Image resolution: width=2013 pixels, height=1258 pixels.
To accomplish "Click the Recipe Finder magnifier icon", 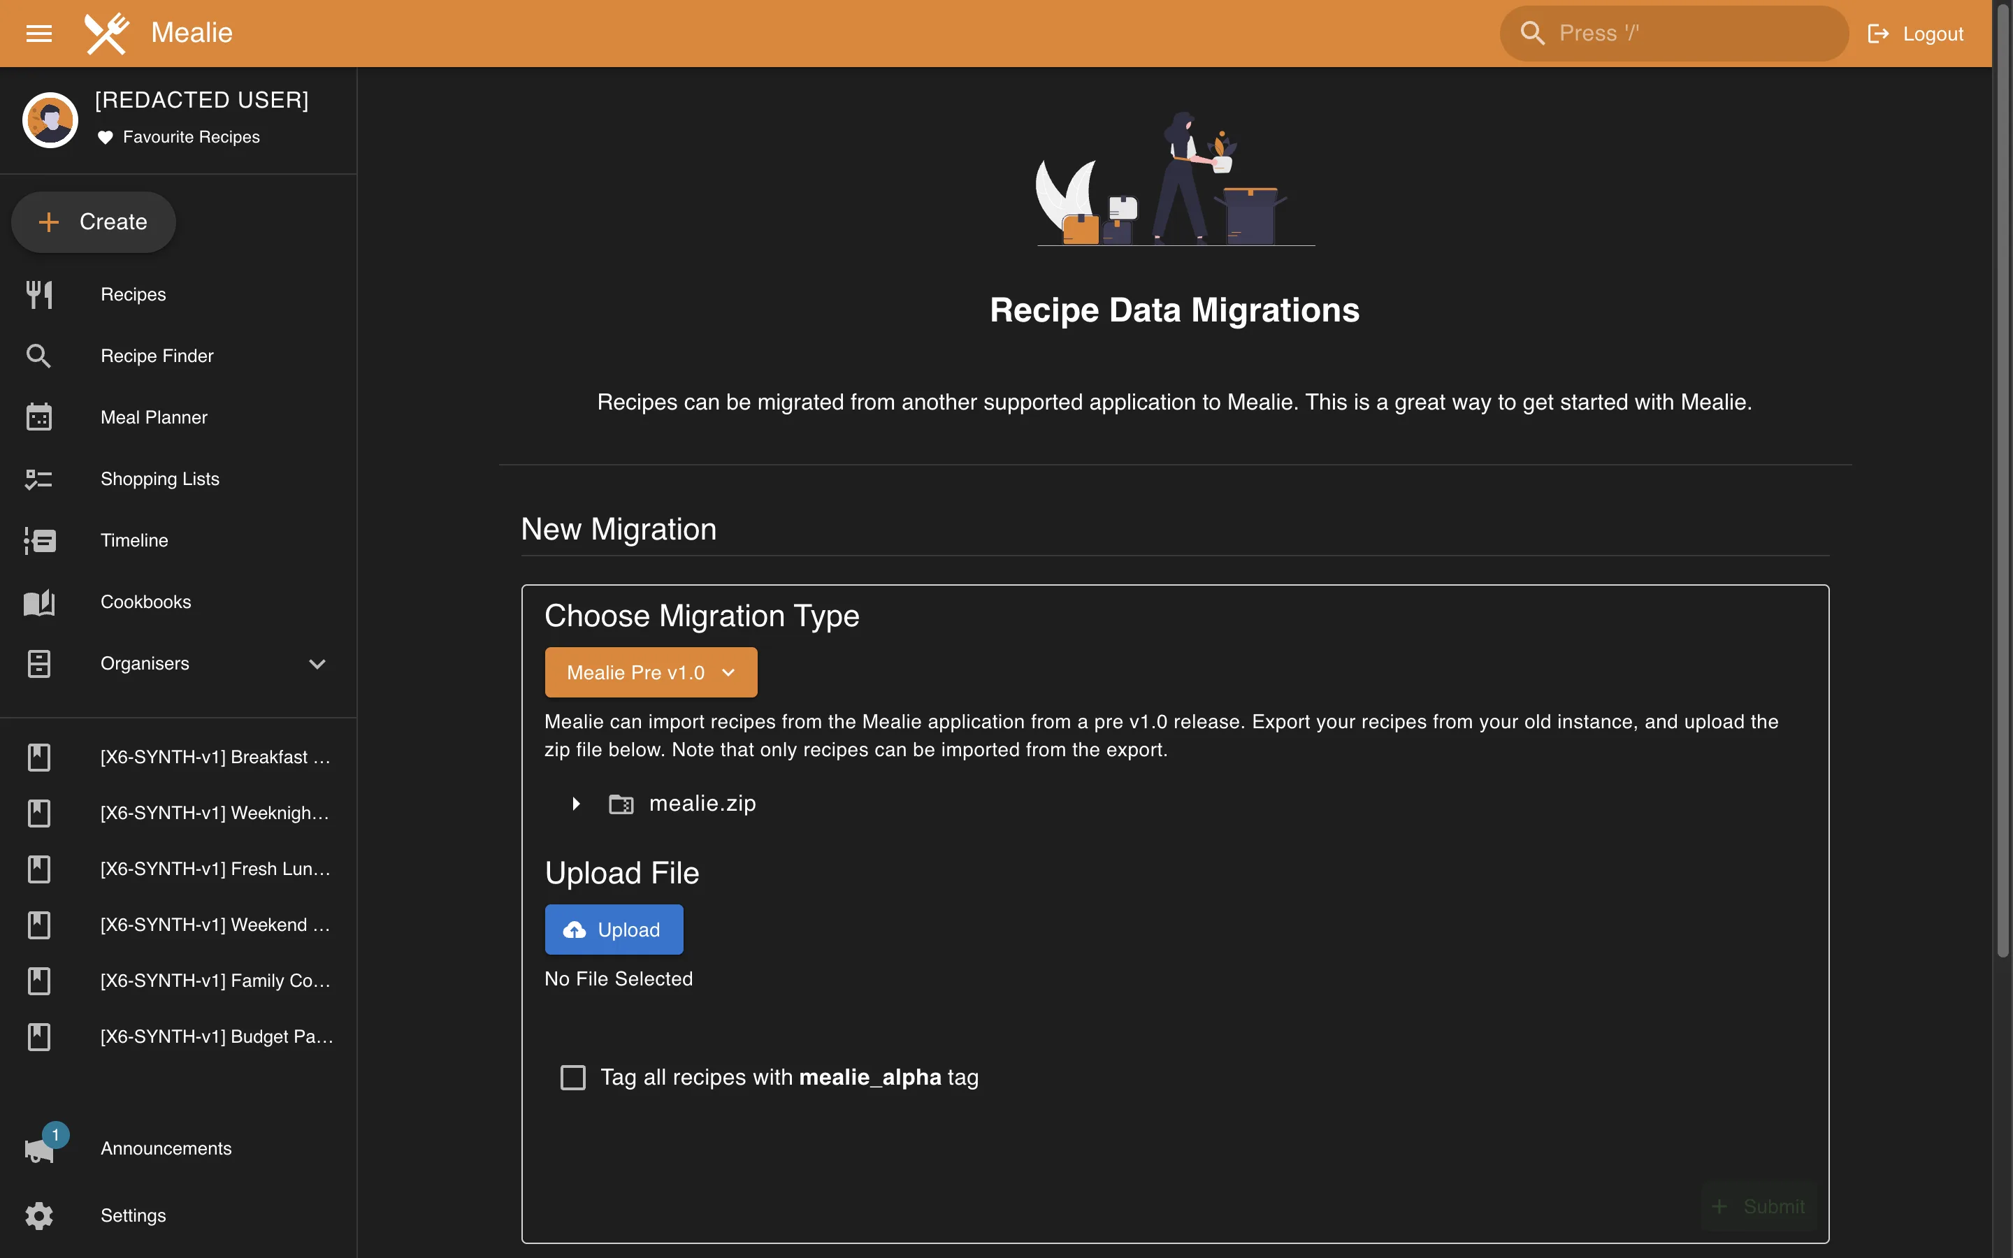I will click(x=39, y=356).
